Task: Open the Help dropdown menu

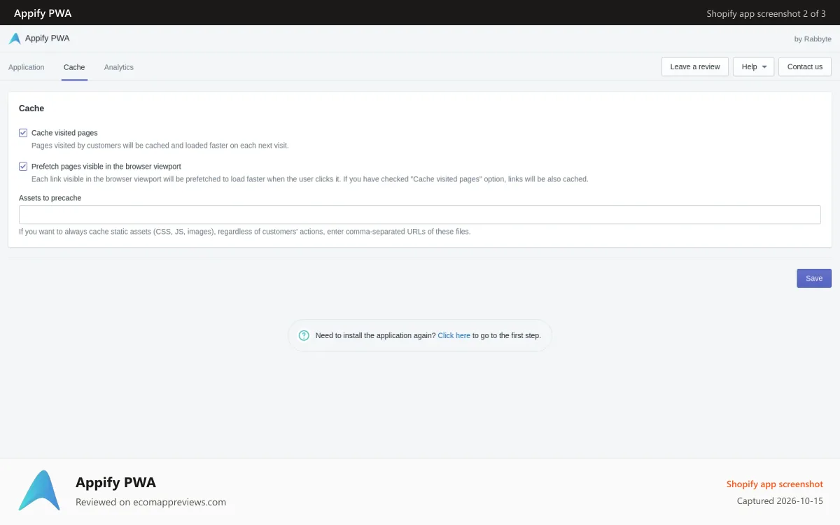Action: (x=753, y=66)
